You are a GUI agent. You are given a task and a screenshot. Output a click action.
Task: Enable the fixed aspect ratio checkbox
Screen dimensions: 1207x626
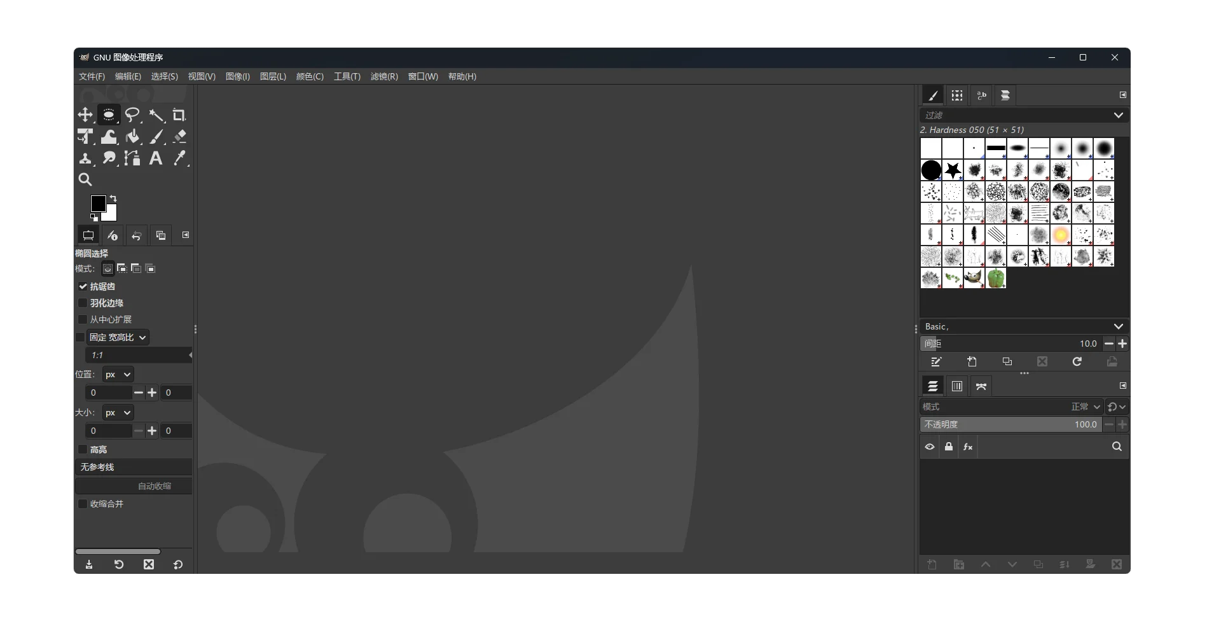point(80,337)
